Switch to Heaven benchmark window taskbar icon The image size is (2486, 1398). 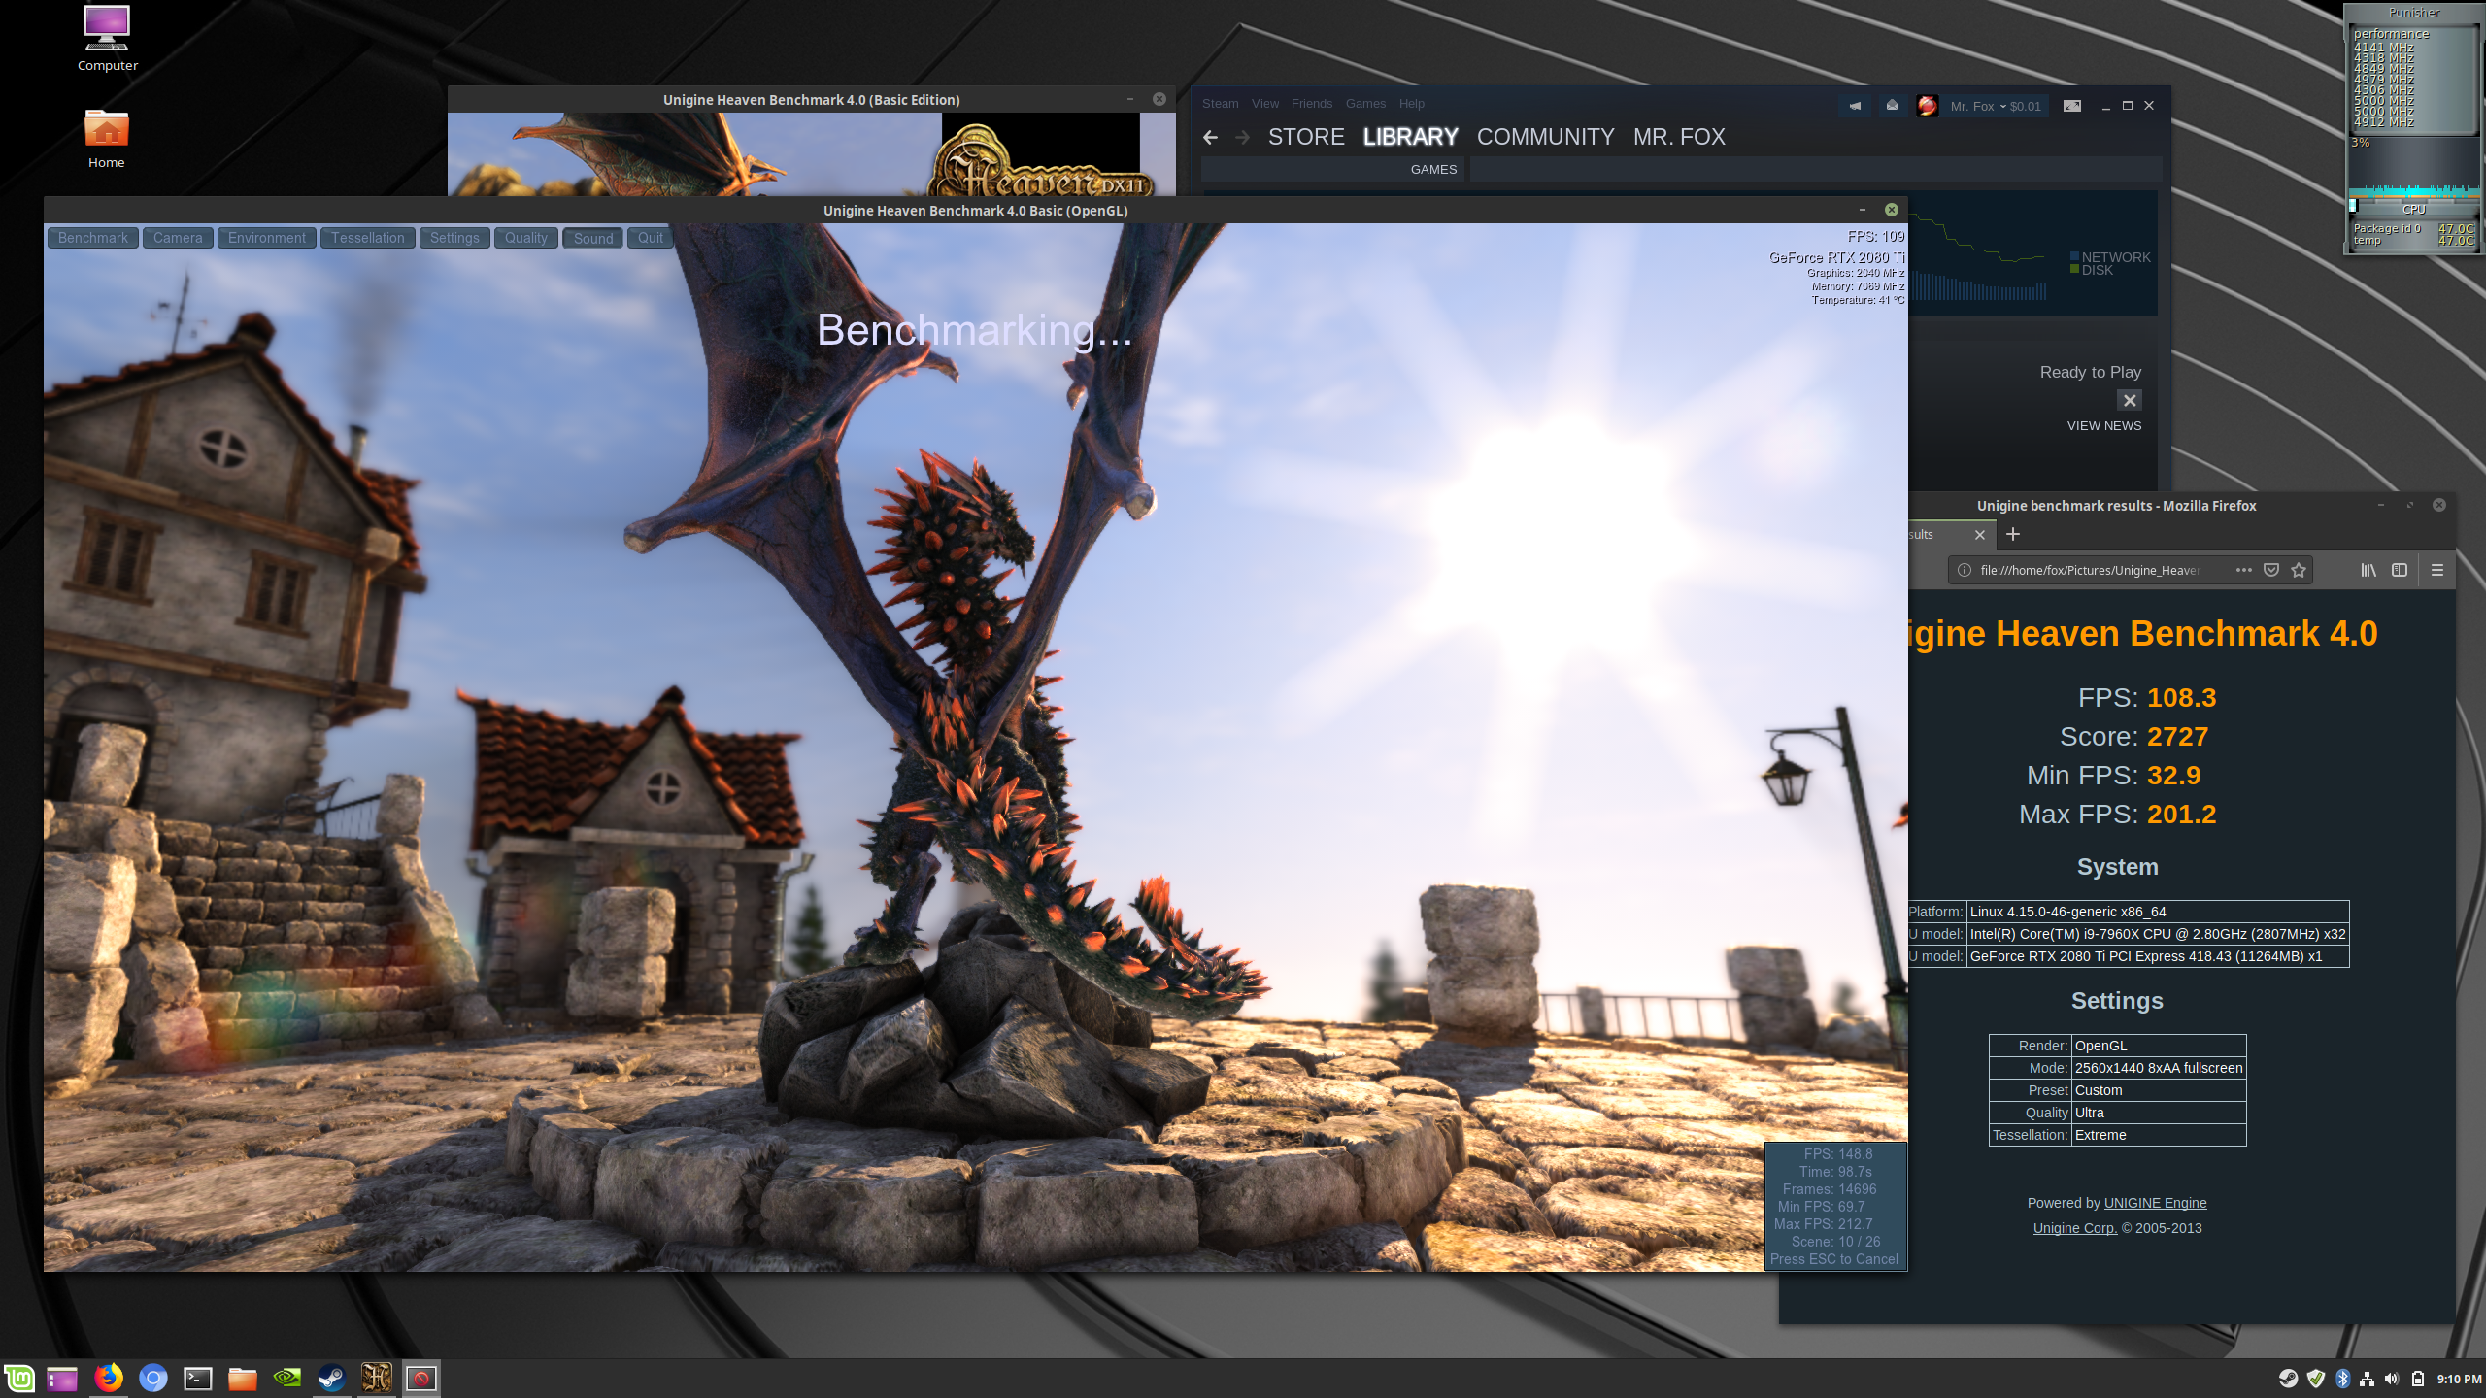tap(421, 1379)
